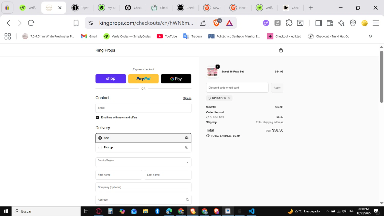
Task: Open the King Props store title
Action: click(x=105, y=50)
